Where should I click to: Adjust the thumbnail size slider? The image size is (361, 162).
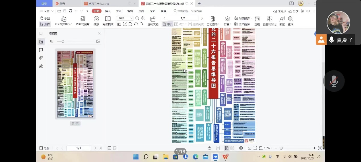click(63, 41)
